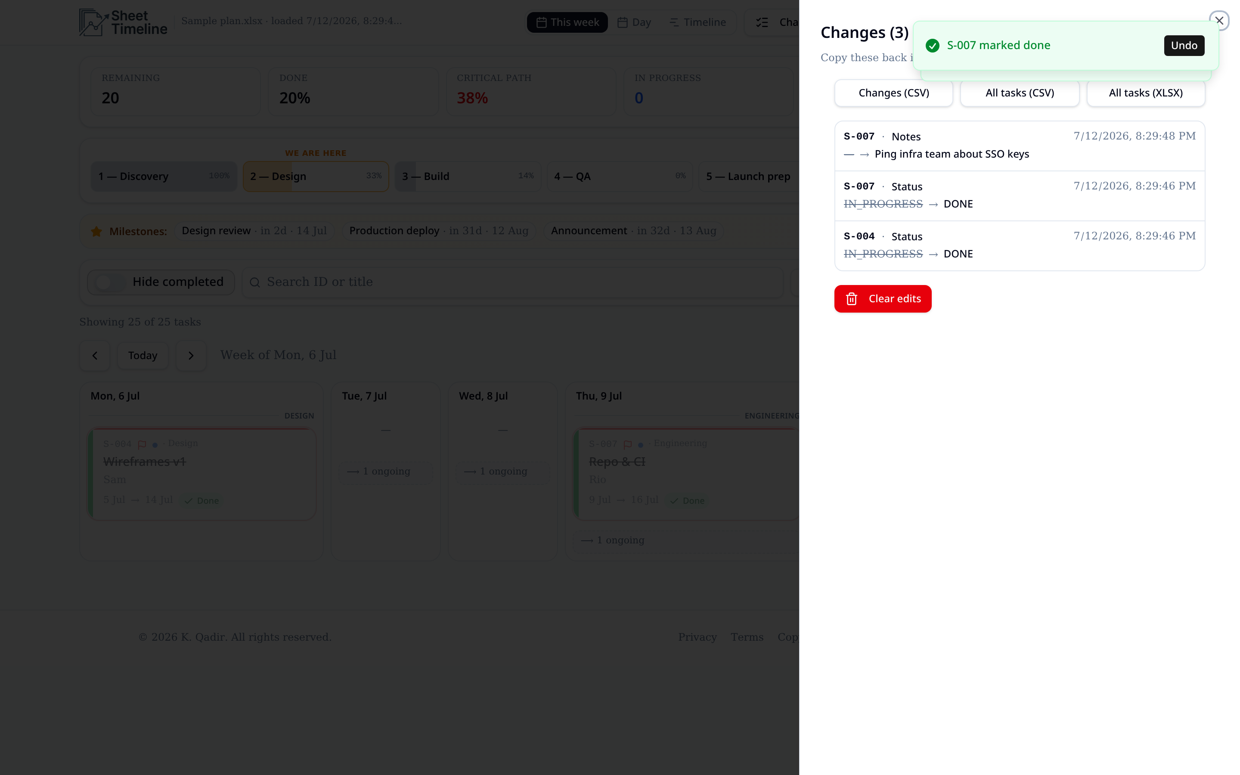Expand 1 ongoing under Thu, 9 Jul
The height and width of the screenshot is (775, 1240).
click(685, 540)
